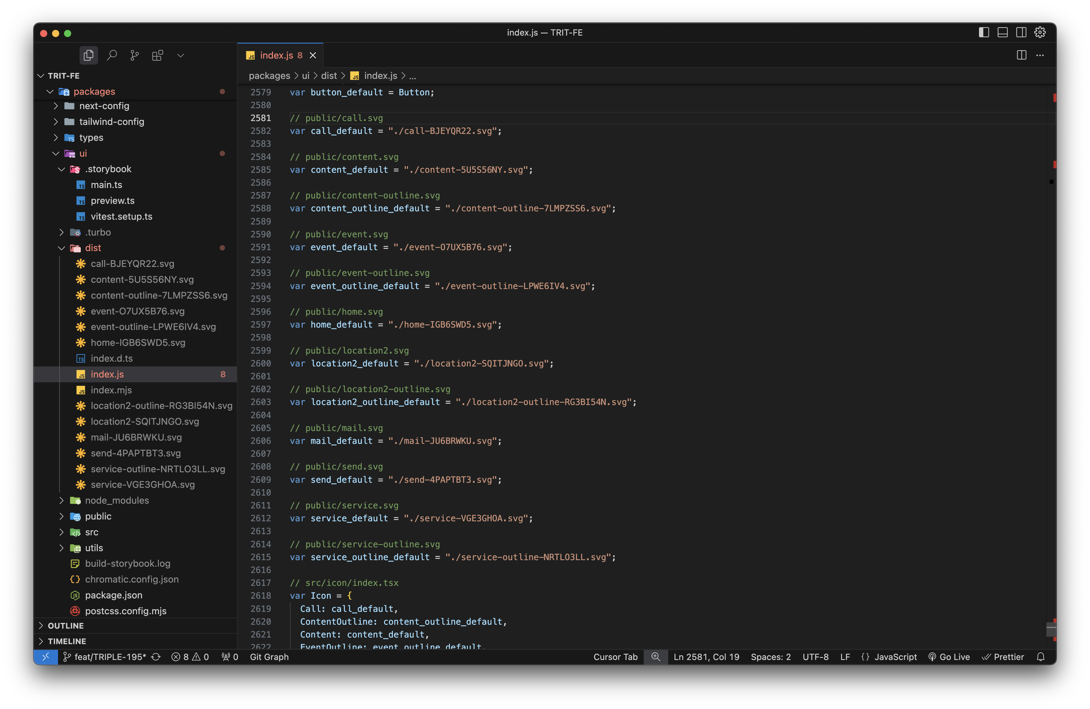The width and height of the screenshot is (1090, 709).
Task: Open the Search view icon
Action: click(x=112, y=55)
